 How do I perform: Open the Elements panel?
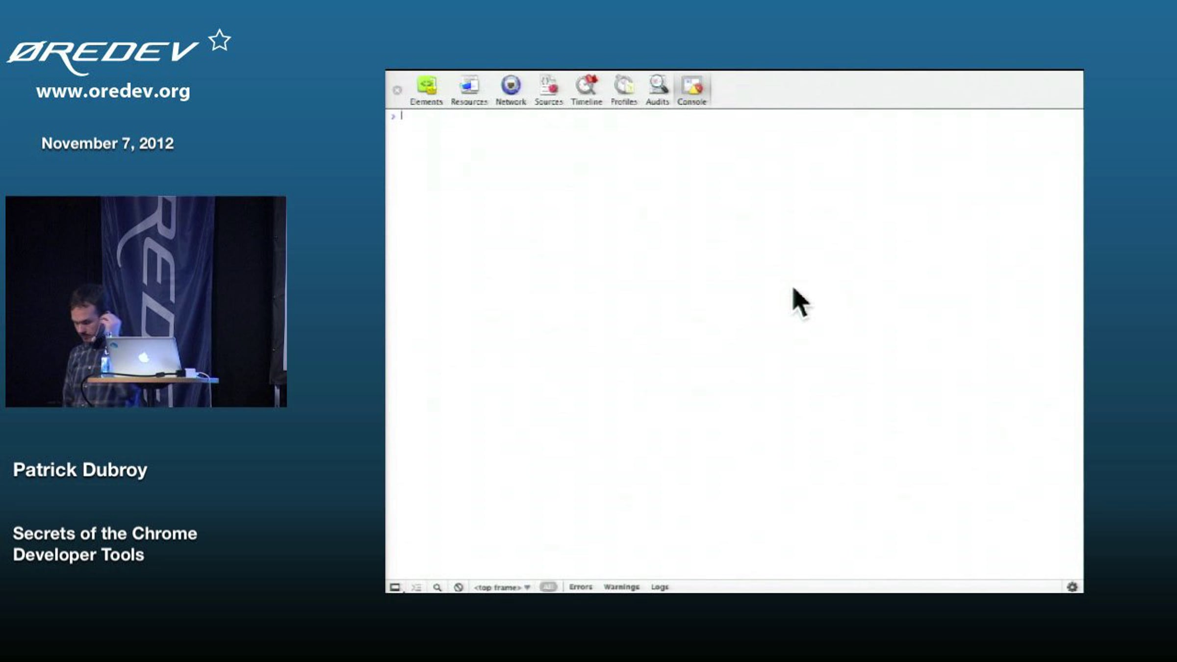426,91
